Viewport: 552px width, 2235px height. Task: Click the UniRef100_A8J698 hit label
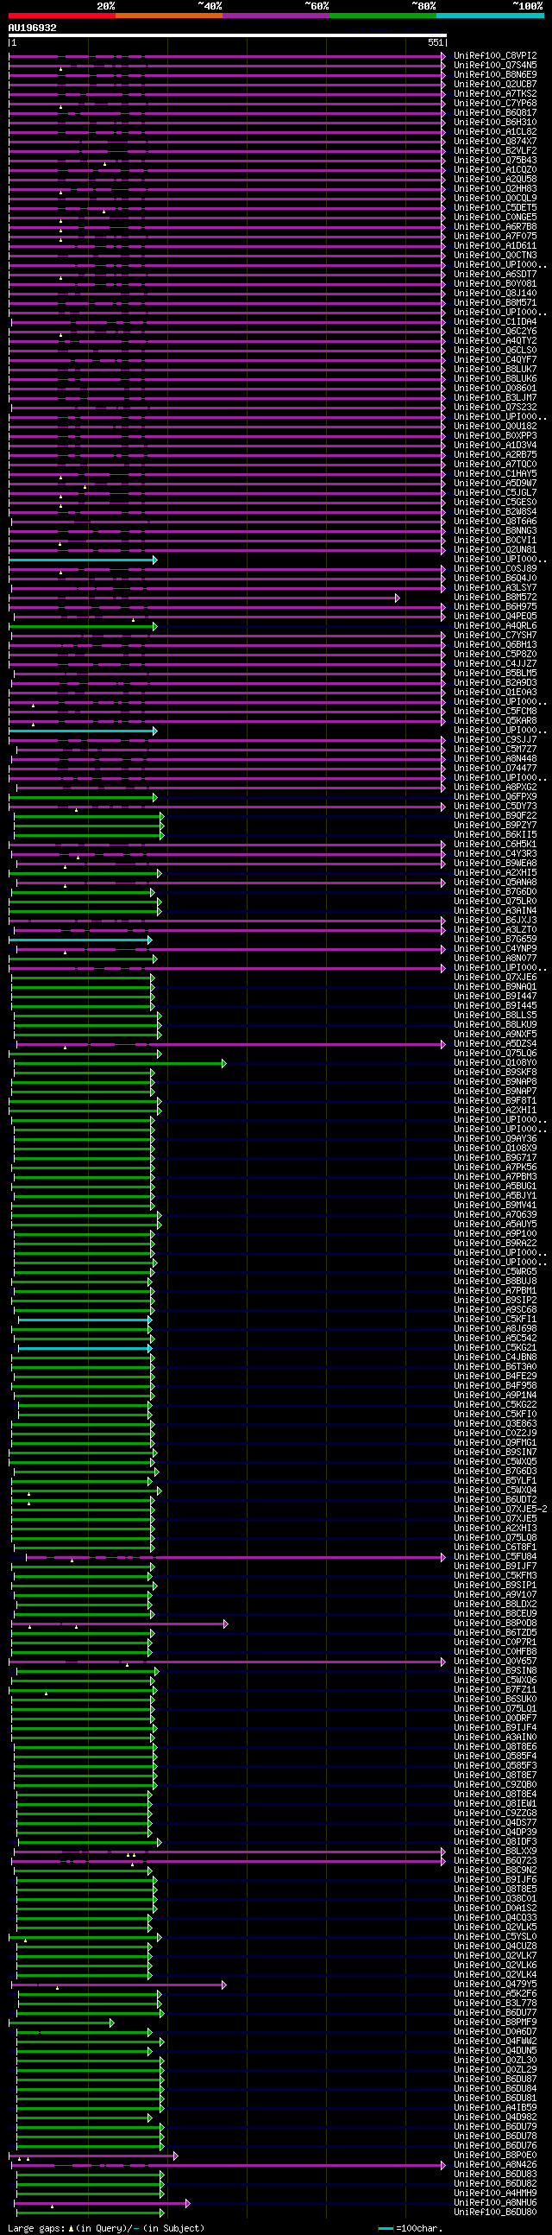495,1329
